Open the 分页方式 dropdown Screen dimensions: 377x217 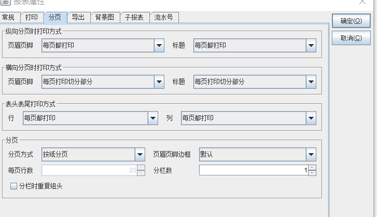[139, 154]
